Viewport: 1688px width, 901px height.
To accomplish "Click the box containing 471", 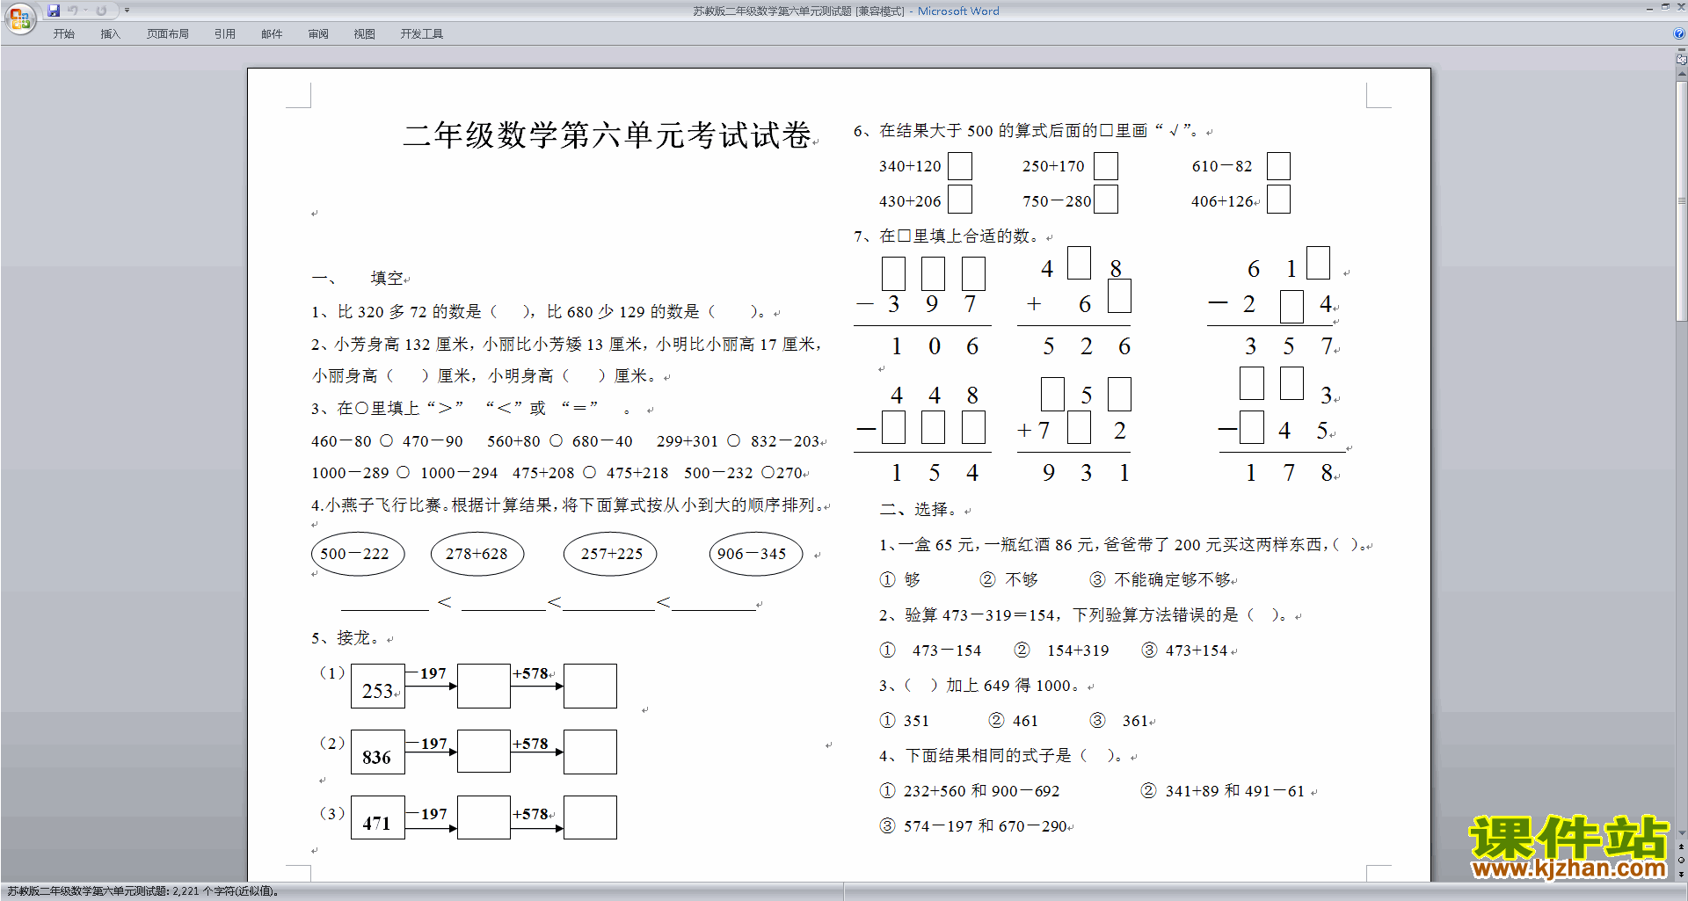I will (x=378, y=818).
